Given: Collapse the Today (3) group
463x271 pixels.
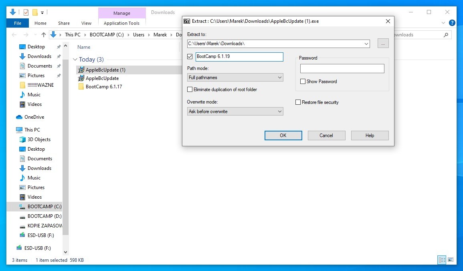Looking at the screenshot, I should pos(75,60).
